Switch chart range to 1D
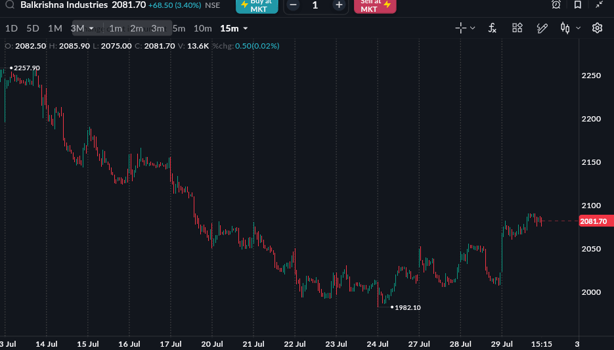 click(x=11, y=29)
